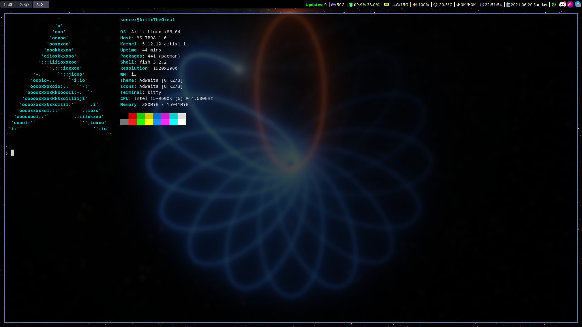The width and height of the screenshot is (582, 327).
Task: Click the blue rightmost system tray icon
Action: (x=578, y=5)
